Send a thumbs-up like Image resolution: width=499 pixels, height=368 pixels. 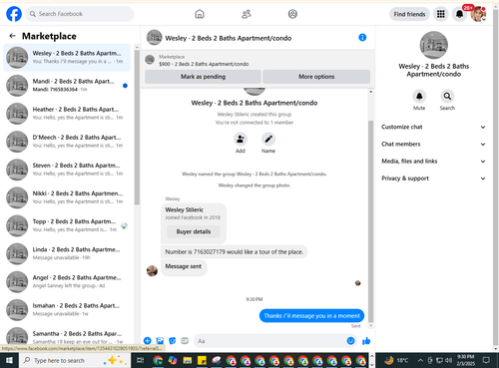coord(366,341)
